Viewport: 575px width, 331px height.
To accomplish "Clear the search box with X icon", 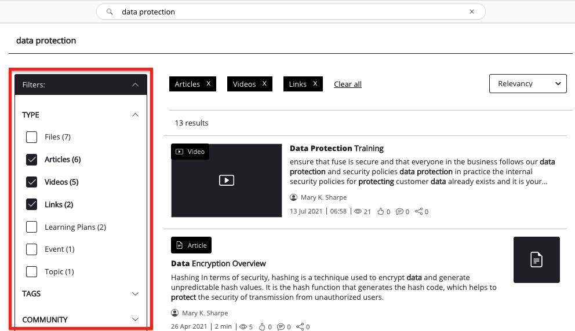I will pos(472,12).
